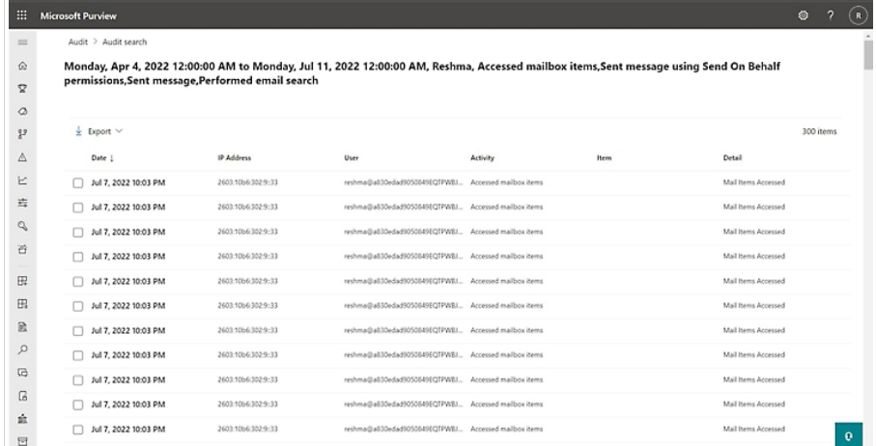Click the teal feedback button bottom right
876x446 pixels.
tap(848, 432)
